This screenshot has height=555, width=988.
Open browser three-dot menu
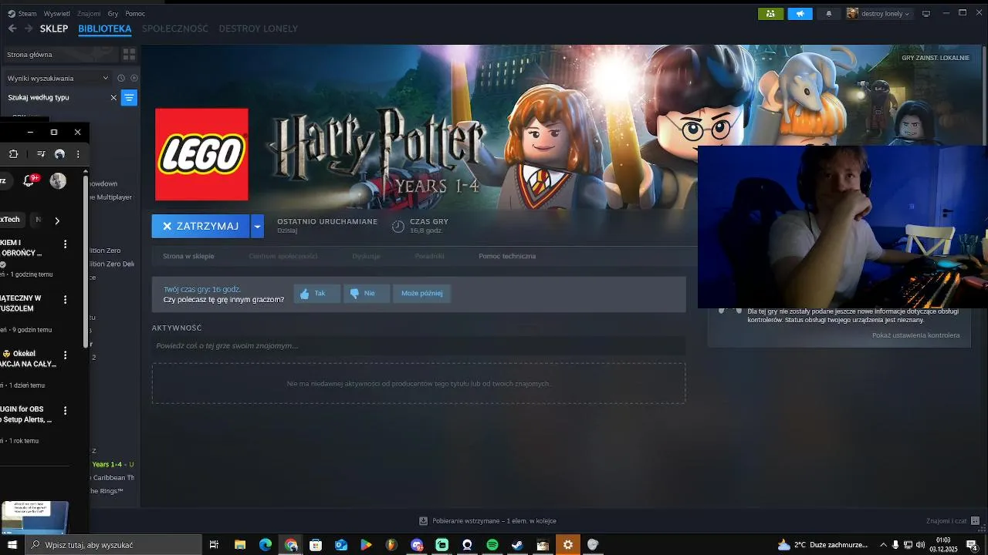click(x=78, y=154)
